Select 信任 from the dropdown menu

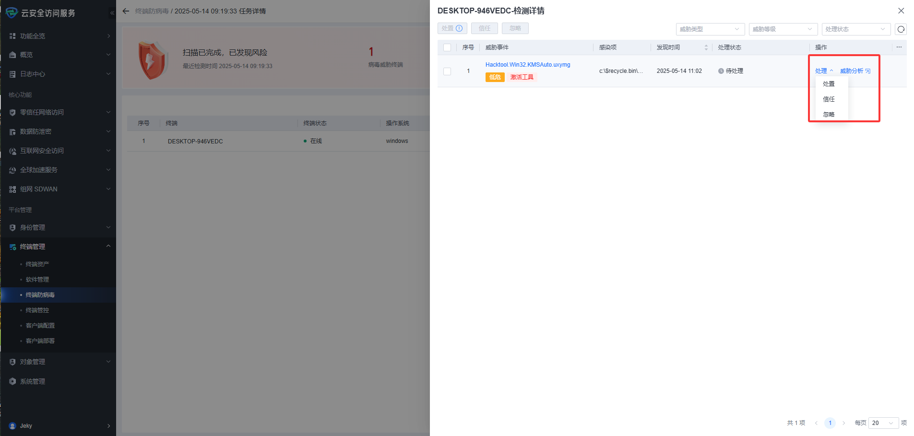[829, 99]
